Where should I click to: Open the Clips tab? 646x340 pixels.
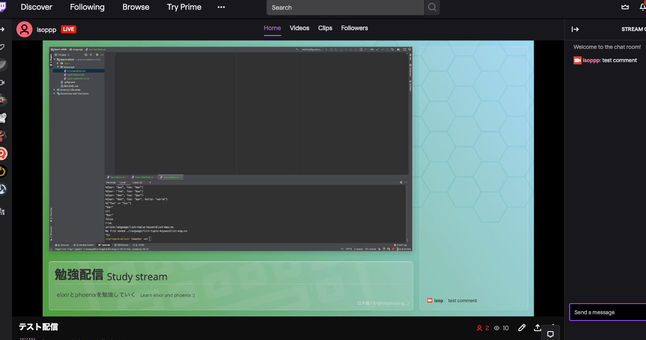point(325,28)
